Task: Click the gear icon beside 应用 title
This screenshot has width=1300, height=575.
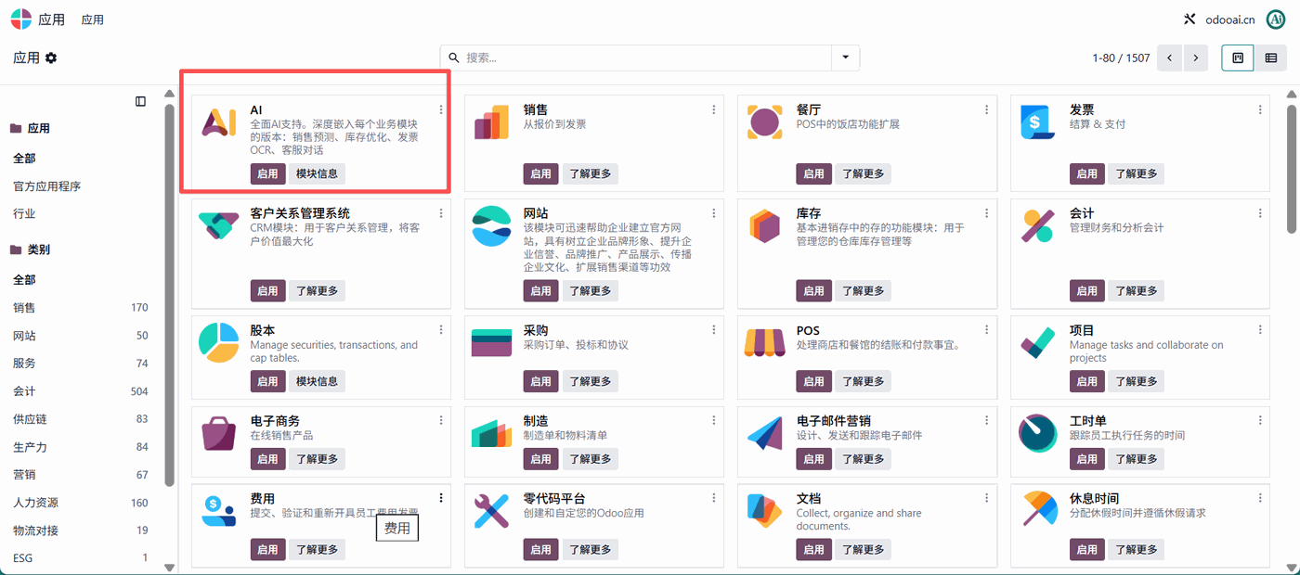Action: point(51,57)
